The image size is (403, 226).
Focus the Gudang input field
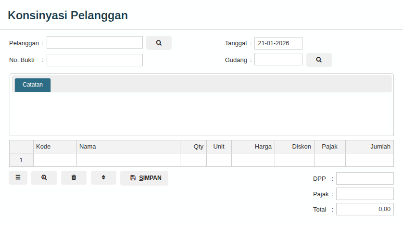click(278, 59)
